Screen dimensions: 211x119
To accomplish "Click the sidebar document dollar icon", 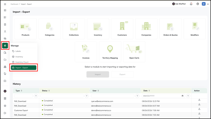I will 5,24.
